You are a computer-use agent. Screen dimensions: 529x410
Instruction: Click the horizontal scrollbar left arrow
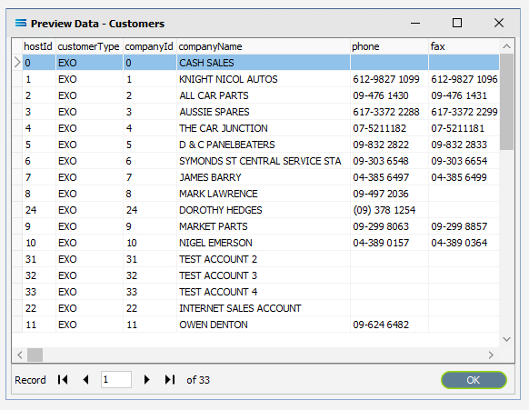coord(20,355)
